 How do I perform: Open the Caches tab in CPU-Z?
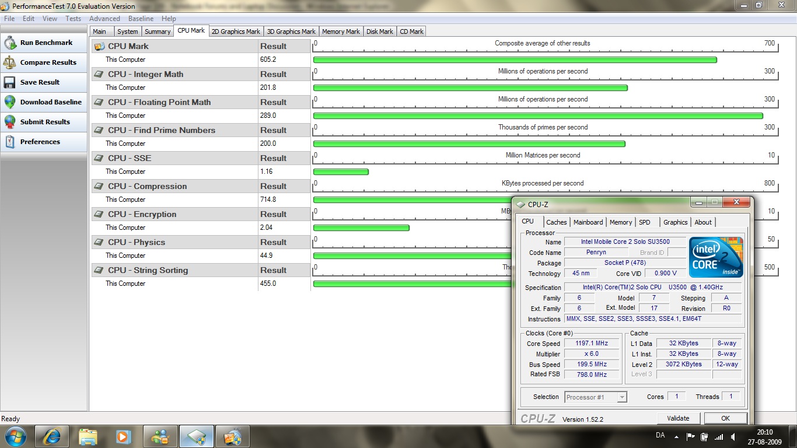[557, 222]
